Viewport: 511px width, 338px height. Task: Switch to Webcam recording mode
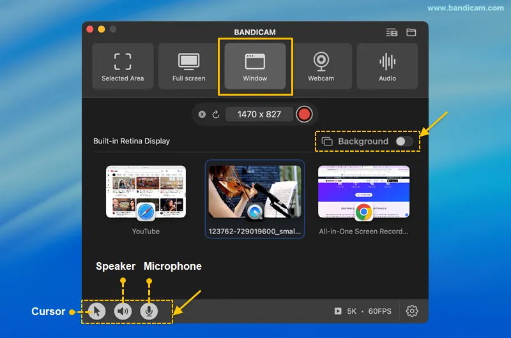[x=321, y=66]
